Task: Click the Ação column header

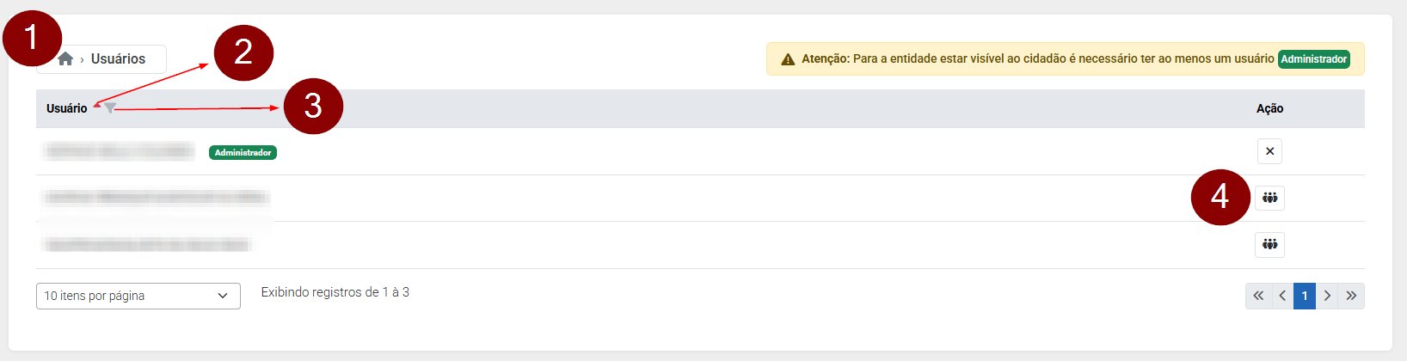Action: [1269, 108]
